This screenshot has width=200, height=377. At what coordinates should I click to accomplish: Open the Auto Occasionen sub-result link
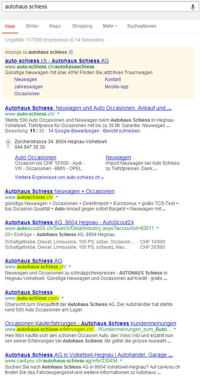36,157
